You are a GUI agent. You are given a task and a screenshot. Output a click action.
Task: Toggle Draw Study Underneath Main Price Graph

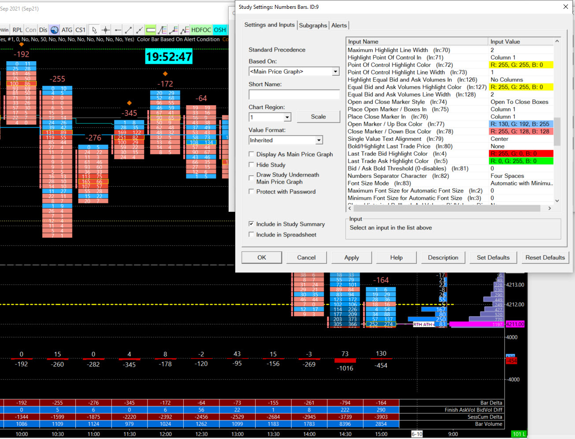pos(252,178)
